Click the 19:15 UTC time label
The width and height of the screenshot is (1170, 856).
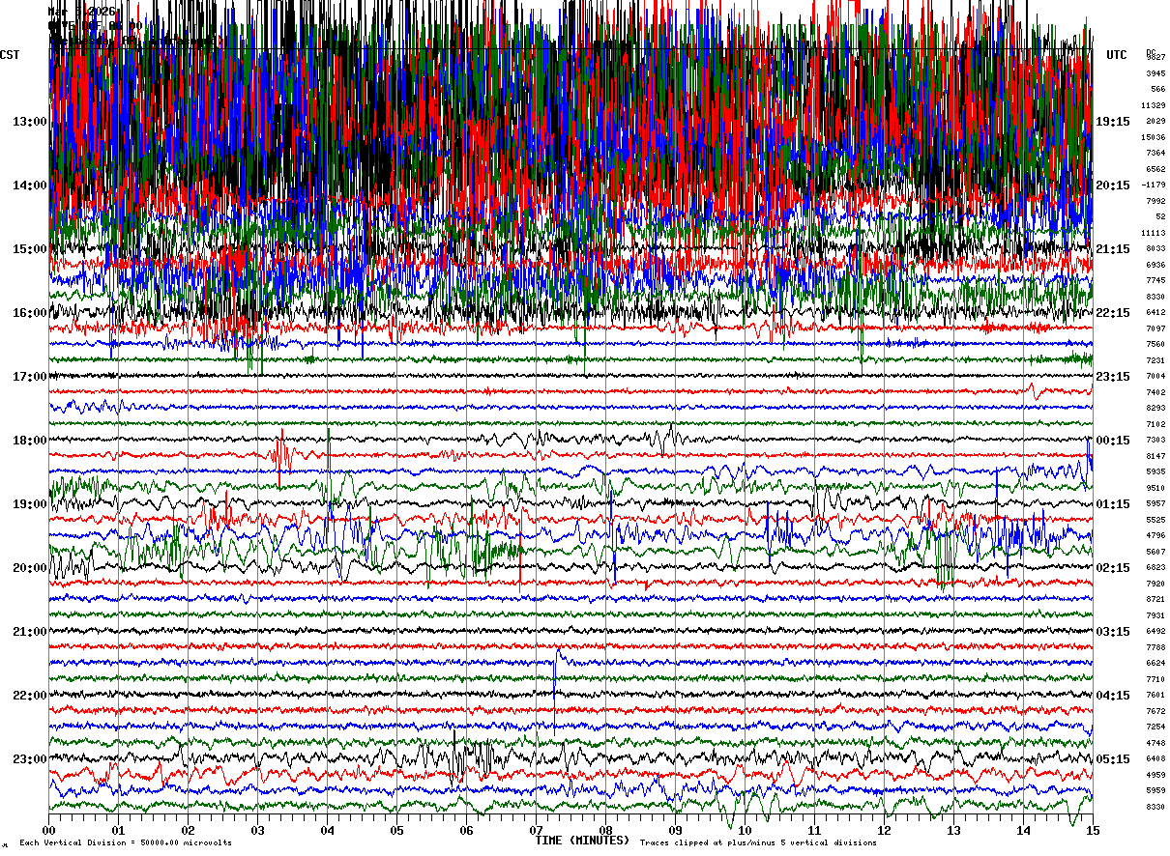point(1113,122)
